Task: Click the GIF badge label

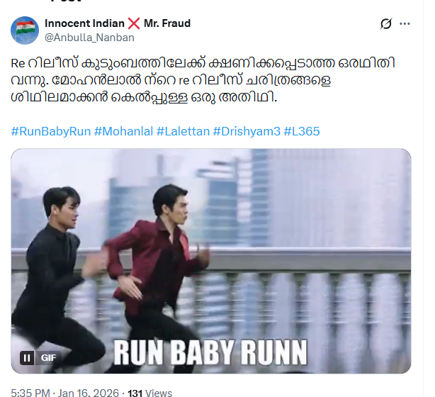Action: coord(48,358)
